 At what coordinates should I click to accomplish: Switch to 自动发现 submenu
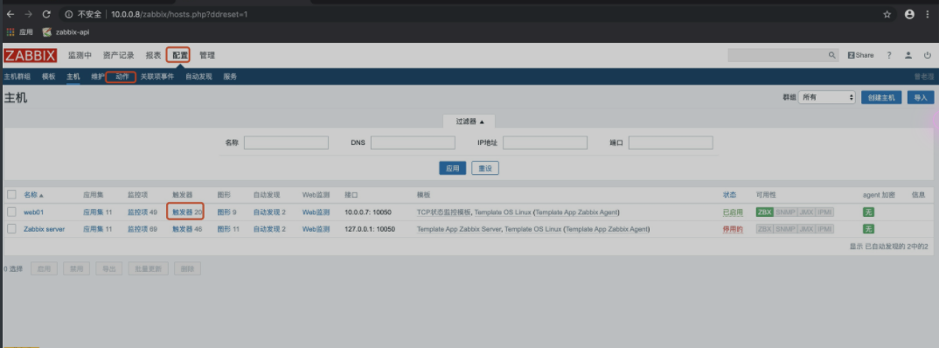tap(198, 77)
